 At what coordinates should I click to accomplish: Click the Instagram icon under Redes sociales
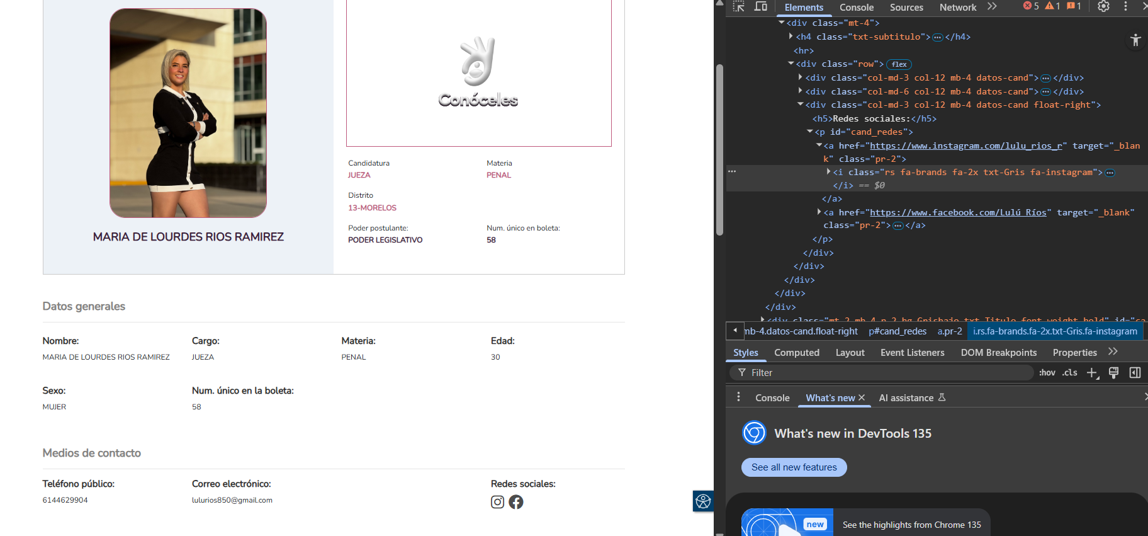497,502
